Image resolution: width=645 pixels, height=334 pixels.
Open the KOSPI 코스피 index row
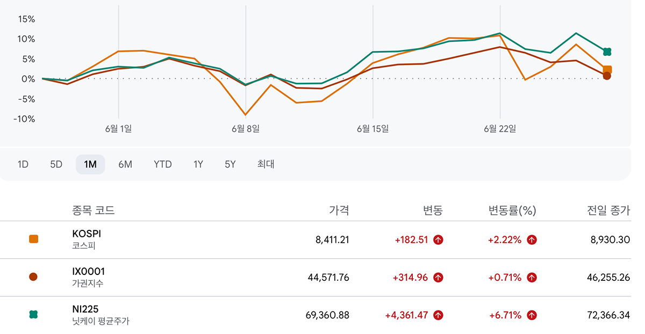(322, 240)
